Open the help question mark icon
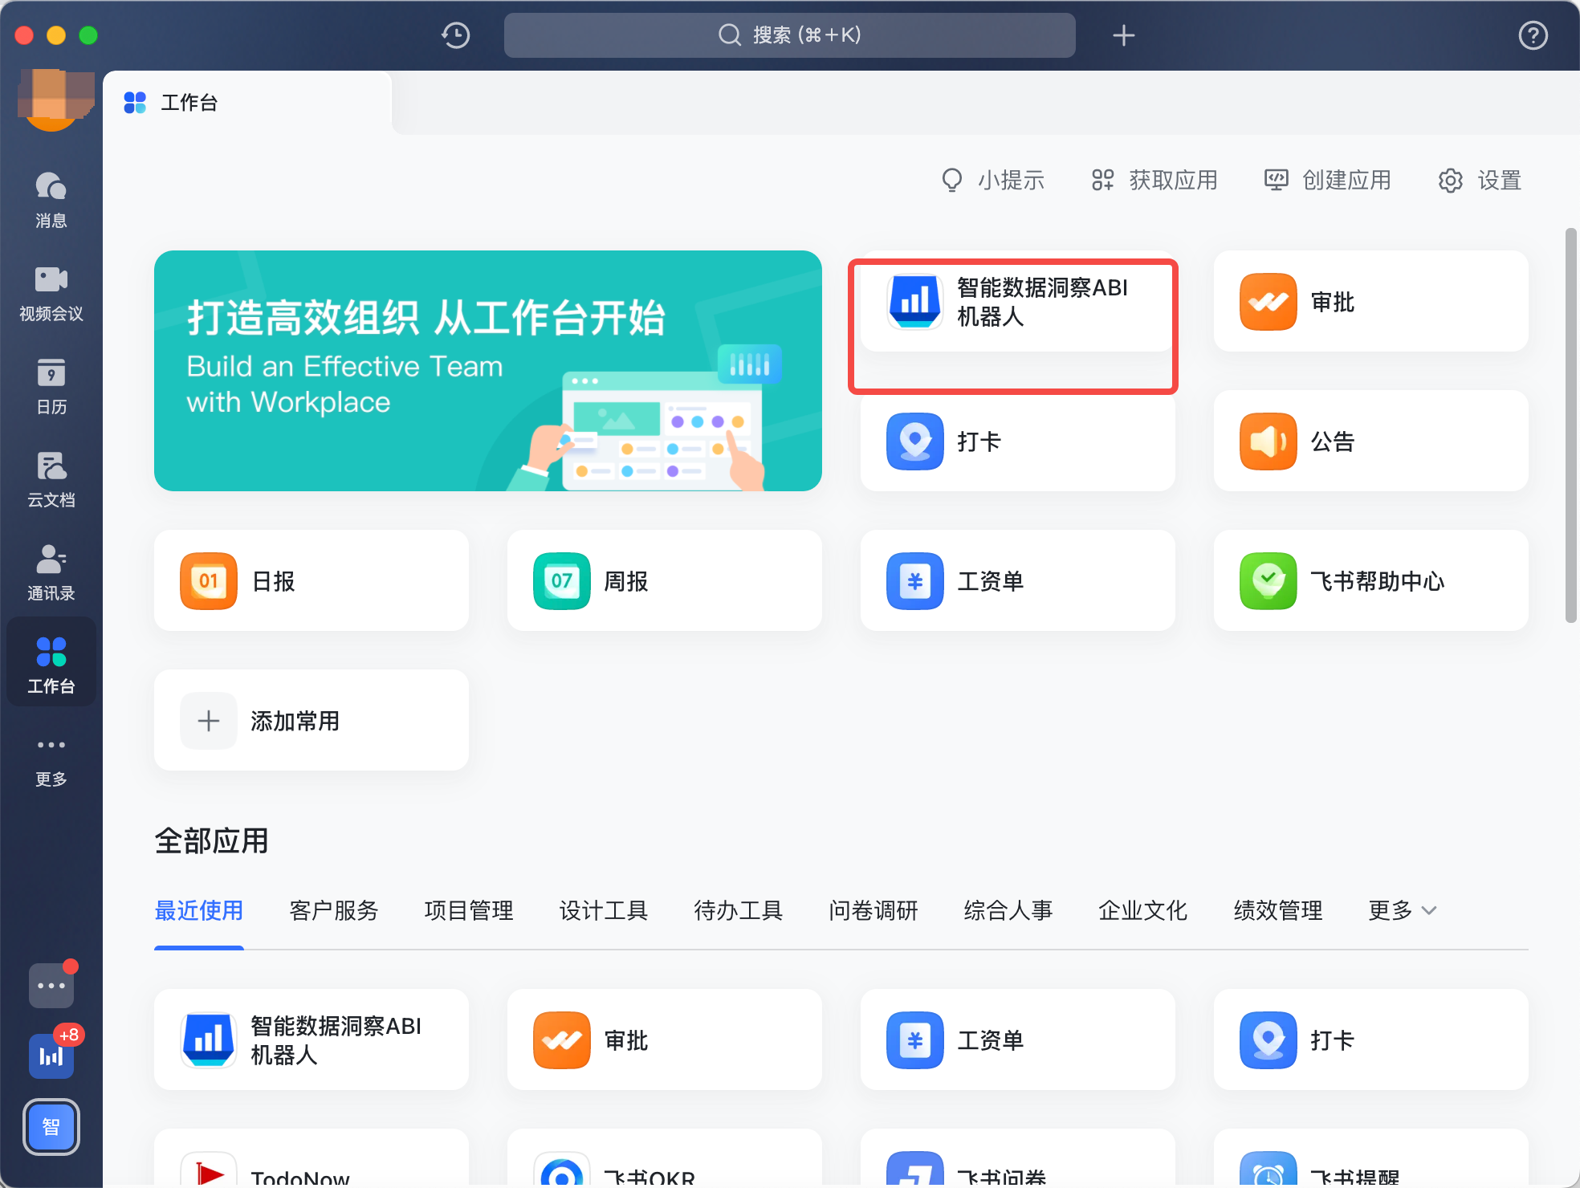 1533,35
